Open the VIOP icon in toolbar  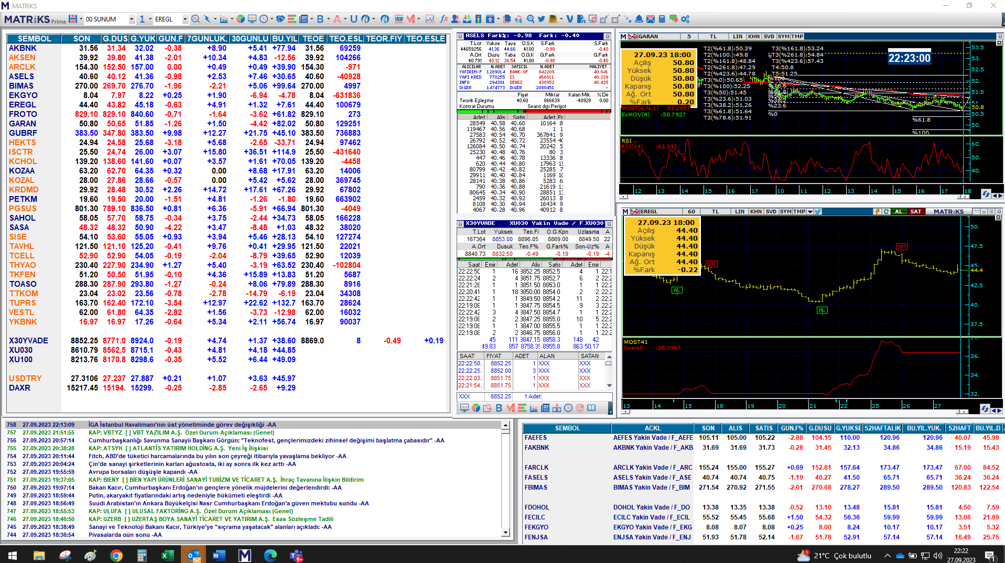399,19
